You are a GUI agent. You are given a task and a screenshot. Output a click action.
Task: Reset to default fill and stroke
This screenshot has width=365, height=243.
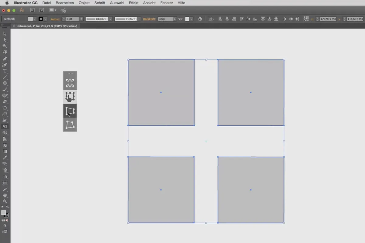2,207
